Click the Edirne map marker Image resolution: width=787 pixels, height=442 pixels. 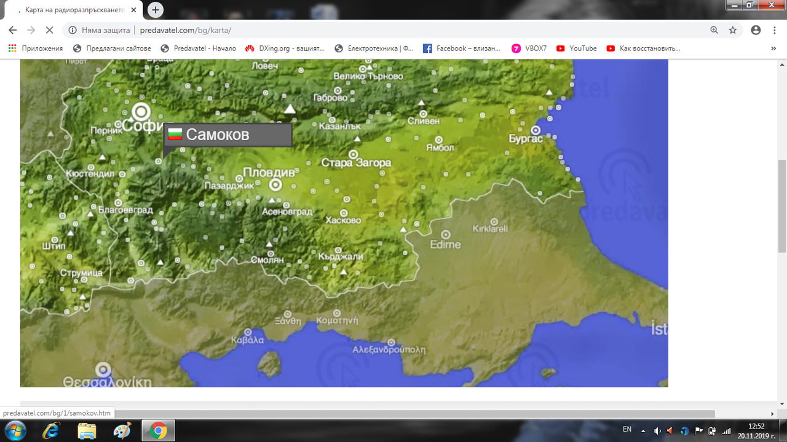coord(446,235)
